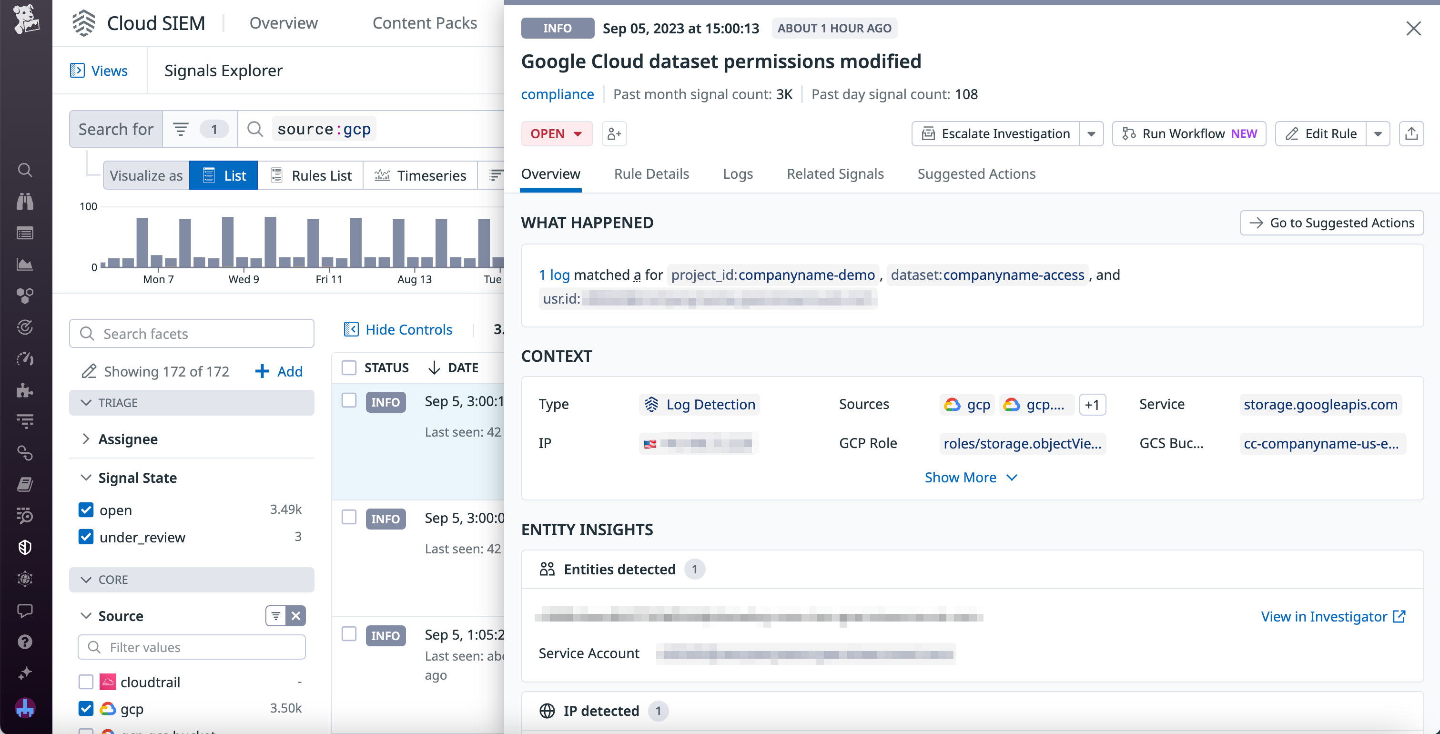Click Show More in the Context section
The height and width of the screenshot is (734, 1440).
click(971, 478)
